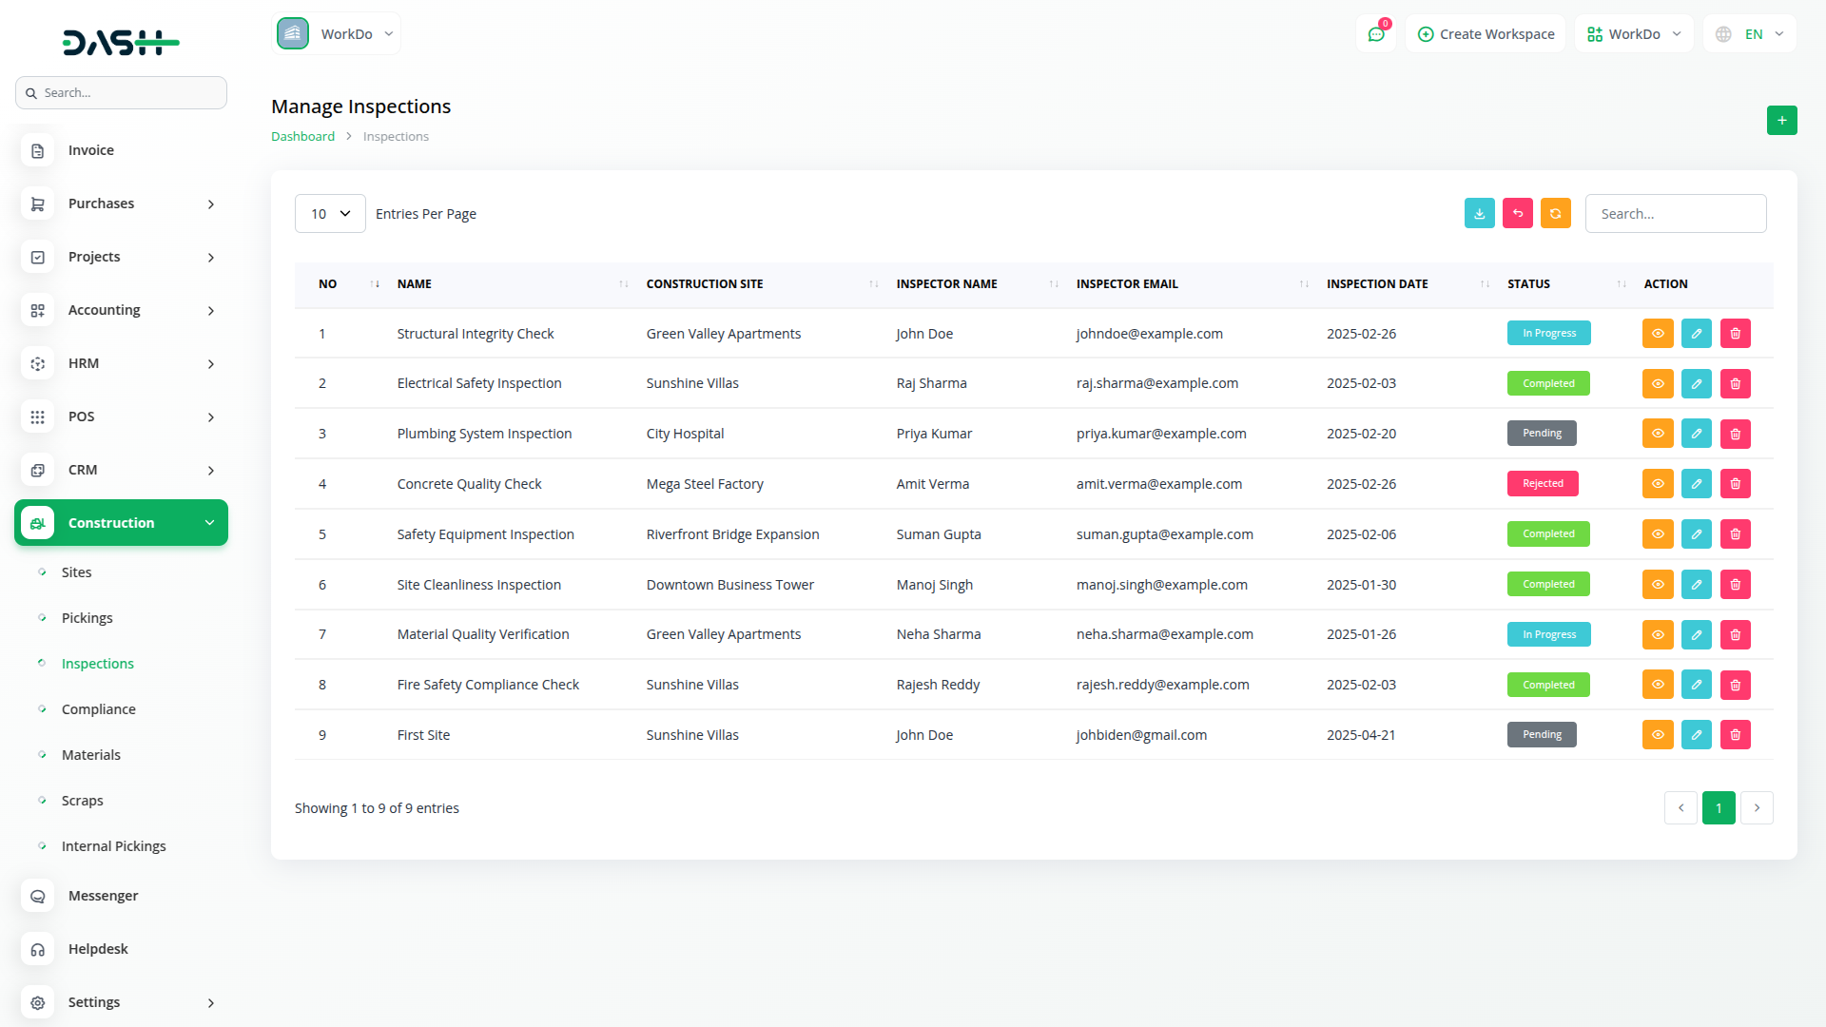Open the Sites submenu item
This screenshot has width=1826, height=1027.
(77, 572)
